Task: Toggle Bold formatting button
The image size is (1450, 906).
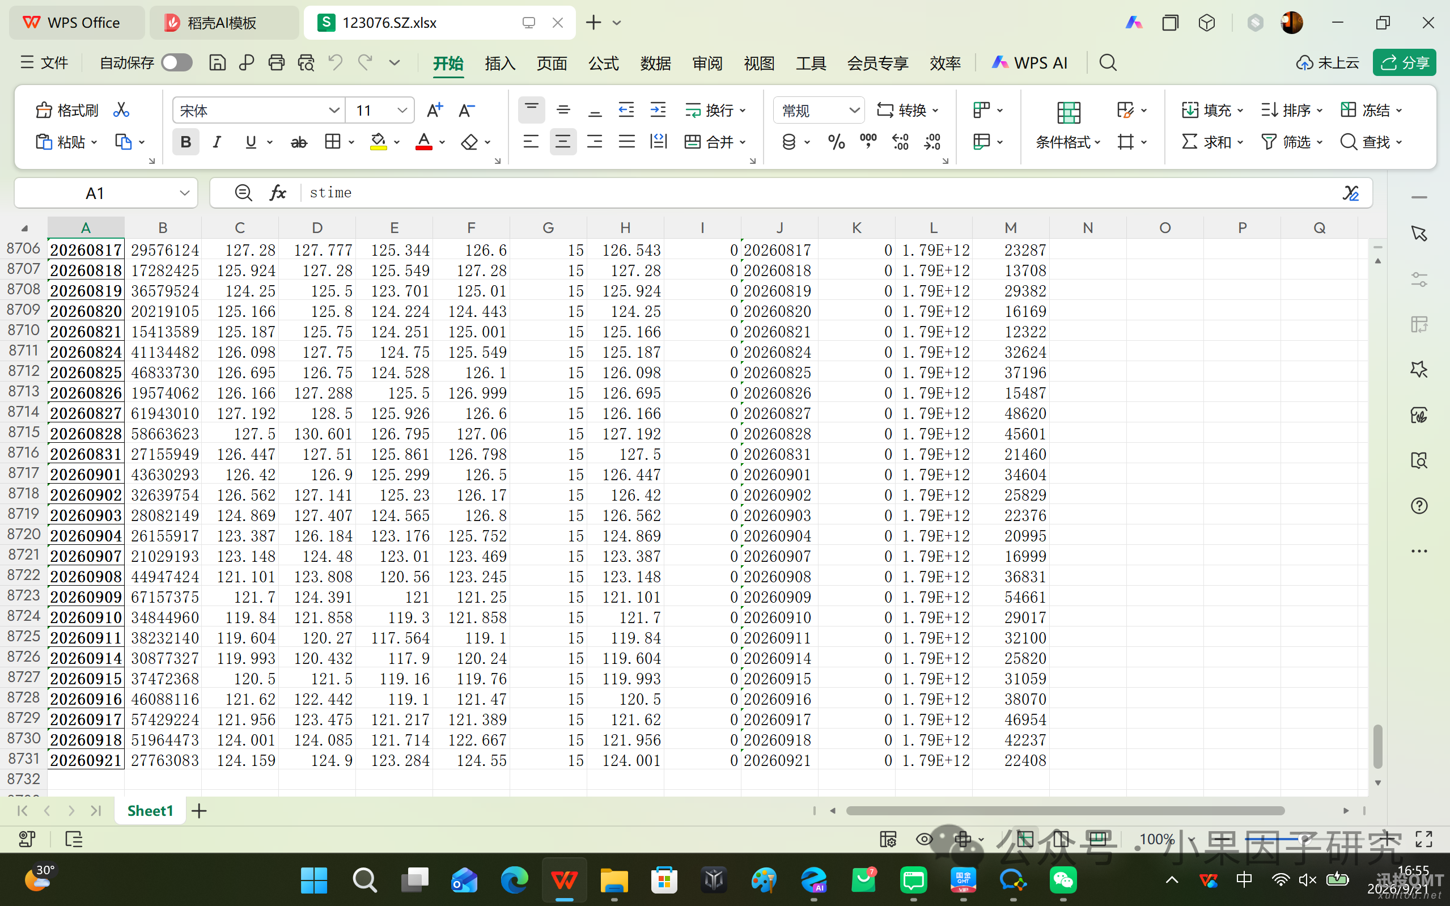Action: (x=186, y=142)
